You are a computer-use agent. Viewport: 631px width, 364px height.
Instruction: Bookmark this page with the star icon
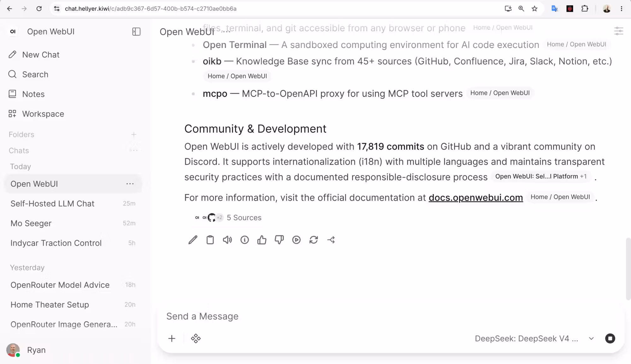tap(534, 9)
